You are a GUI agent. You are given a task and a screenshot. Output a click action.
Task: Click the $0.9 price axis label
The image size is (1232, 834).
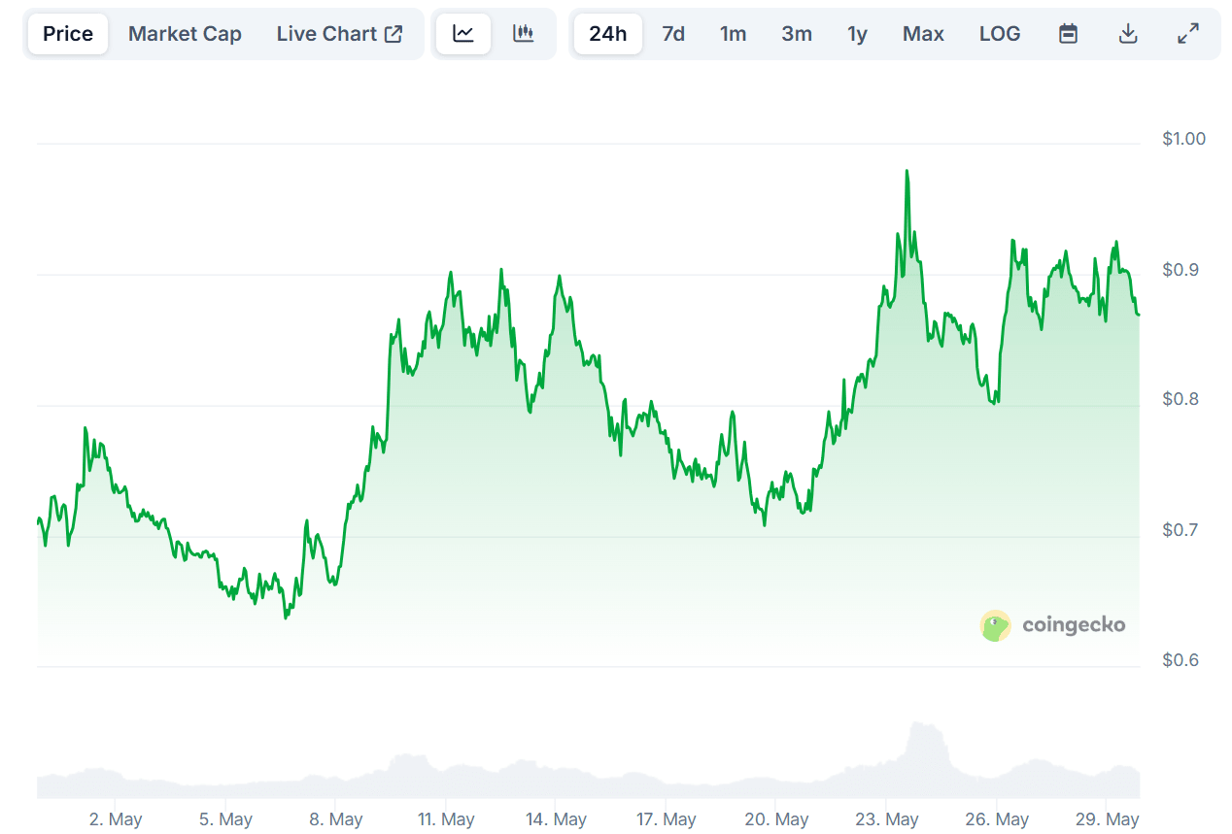pyautogui.click(x=1180, y=269)
